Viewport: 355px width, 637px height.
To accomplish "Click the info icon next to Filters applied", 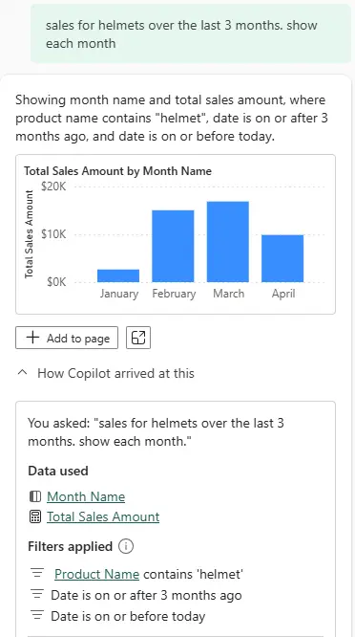I will point(126,546).
